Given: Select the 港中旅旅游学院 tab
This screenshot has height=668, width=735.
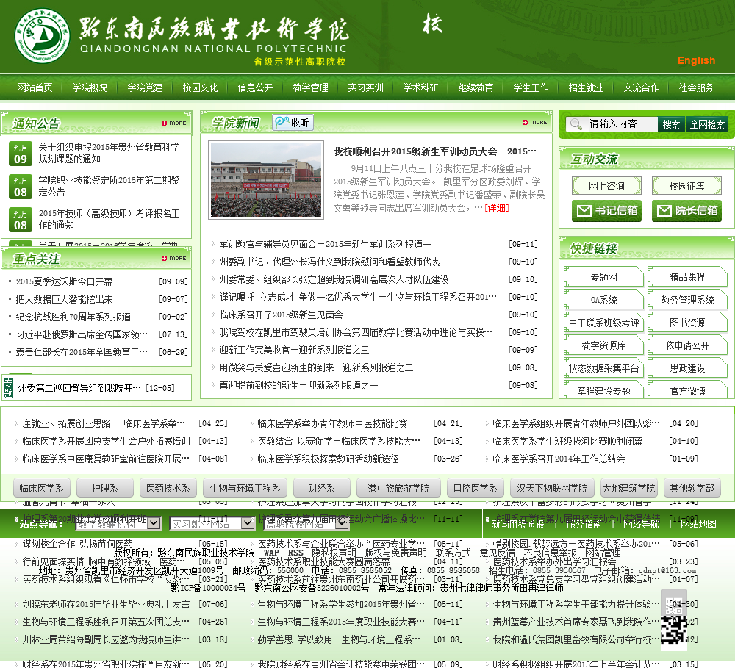Looking at the screenshot, I should click(398, 489).
